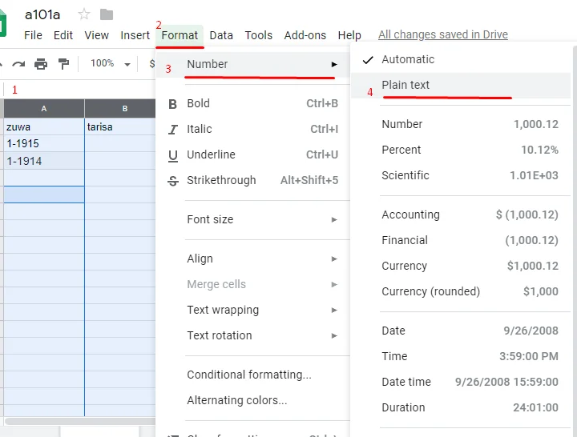The image size is (577, 437).
Task: Click the redo arrow icon
Action: click(x=18, y=64)
